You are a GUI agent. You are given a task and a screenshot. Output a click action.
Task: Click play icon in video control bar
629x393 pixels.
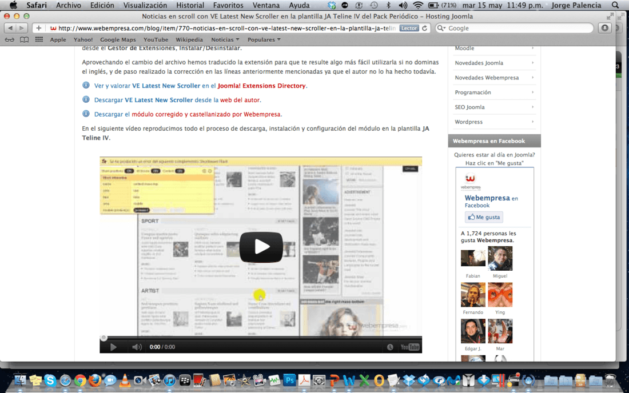[113, 347]
